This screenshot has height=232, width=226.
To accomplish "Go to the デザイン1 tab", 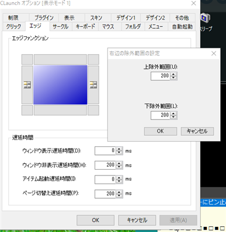I will [x=126, y=18].
